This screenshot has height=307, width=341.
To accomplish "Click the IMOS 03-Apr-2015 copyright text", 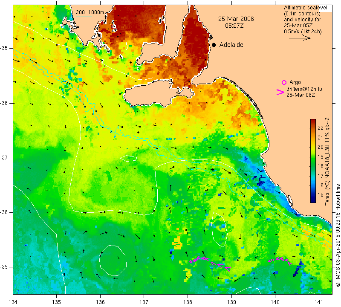I will point(338,235).
